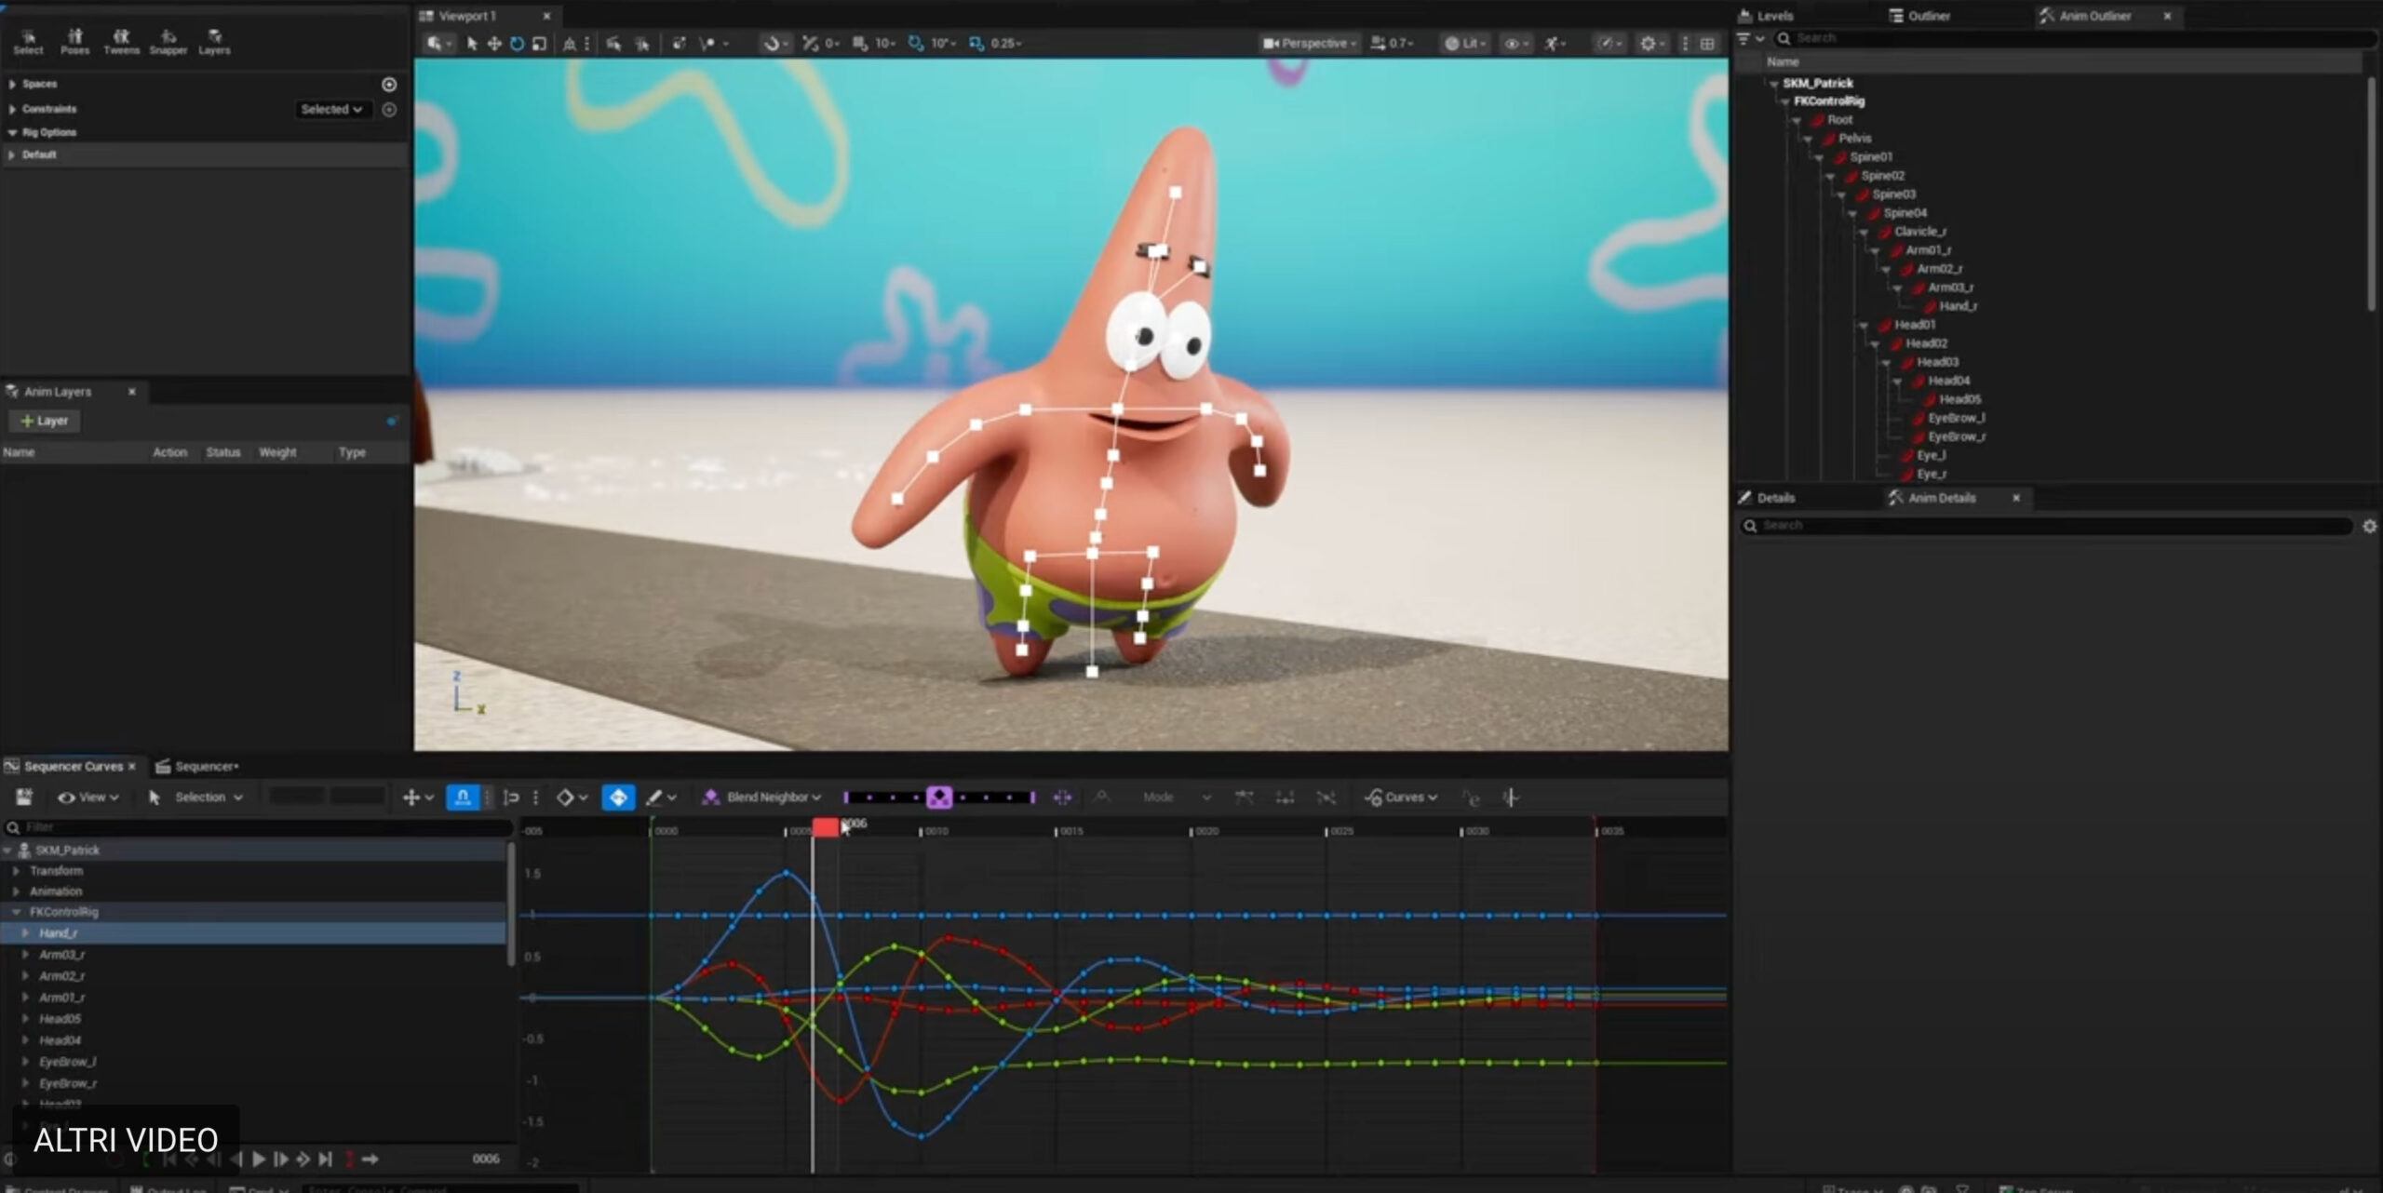2383x1193 pixels.
Task: Expand the Arm03_r curve track
Action: pyautogui.click(x=25, y=955)
